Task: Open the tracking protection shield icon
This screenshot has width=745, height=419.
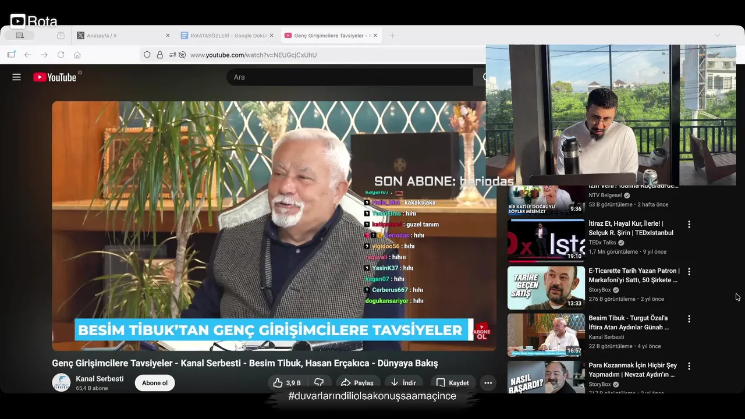Action: tap(147, 55)
